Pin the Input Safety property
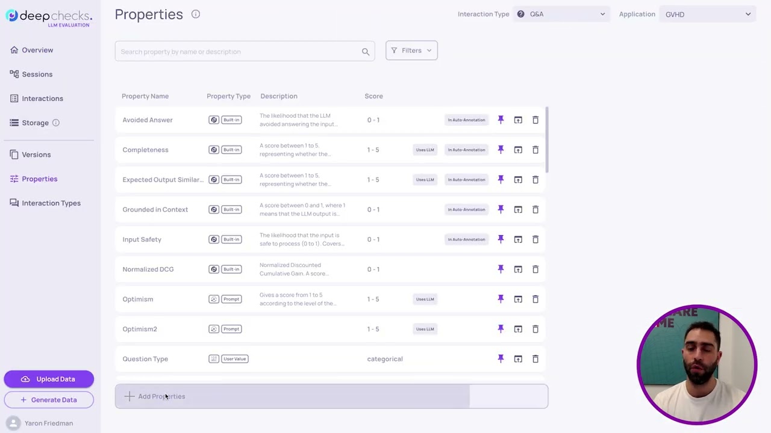 click(x=501, y=239)
